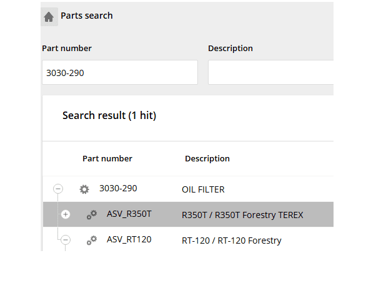Click 'RT-120 / RT-120 Forestry' description
The height and width of the screenshot is (281, 376).
pos(232,241)
